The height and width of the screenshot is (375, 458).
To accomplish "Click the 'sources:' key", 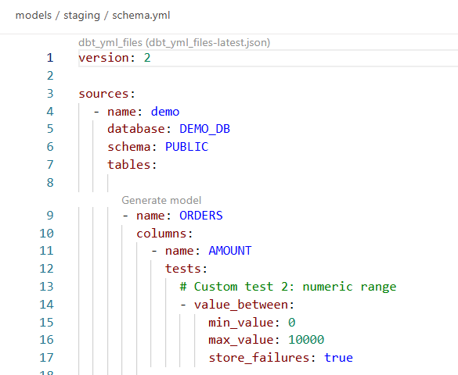I will pos(106,94).
